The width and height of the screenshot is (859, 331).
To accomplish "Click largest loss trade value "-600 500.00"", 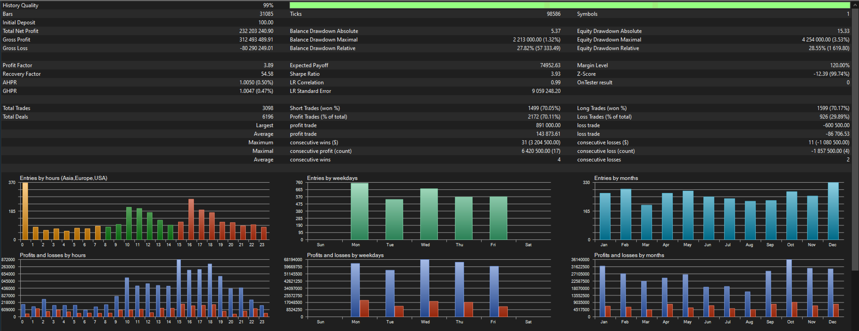I will [x=836, y=125].
